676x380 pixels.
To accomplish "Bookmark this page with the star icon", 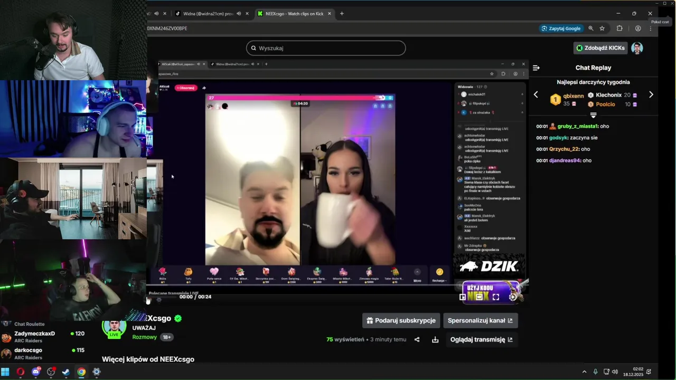I will pyautogui.click(x=602, y=28).
